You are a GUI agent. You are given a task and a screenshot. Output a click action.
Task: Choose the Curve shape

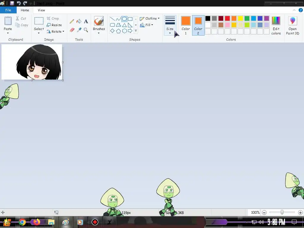tap(118, 19)
